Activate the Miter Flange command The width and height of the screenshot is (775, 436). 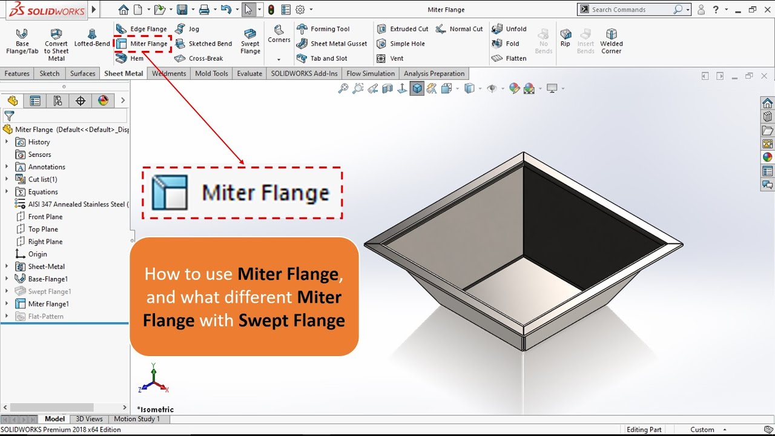(142, 44)
